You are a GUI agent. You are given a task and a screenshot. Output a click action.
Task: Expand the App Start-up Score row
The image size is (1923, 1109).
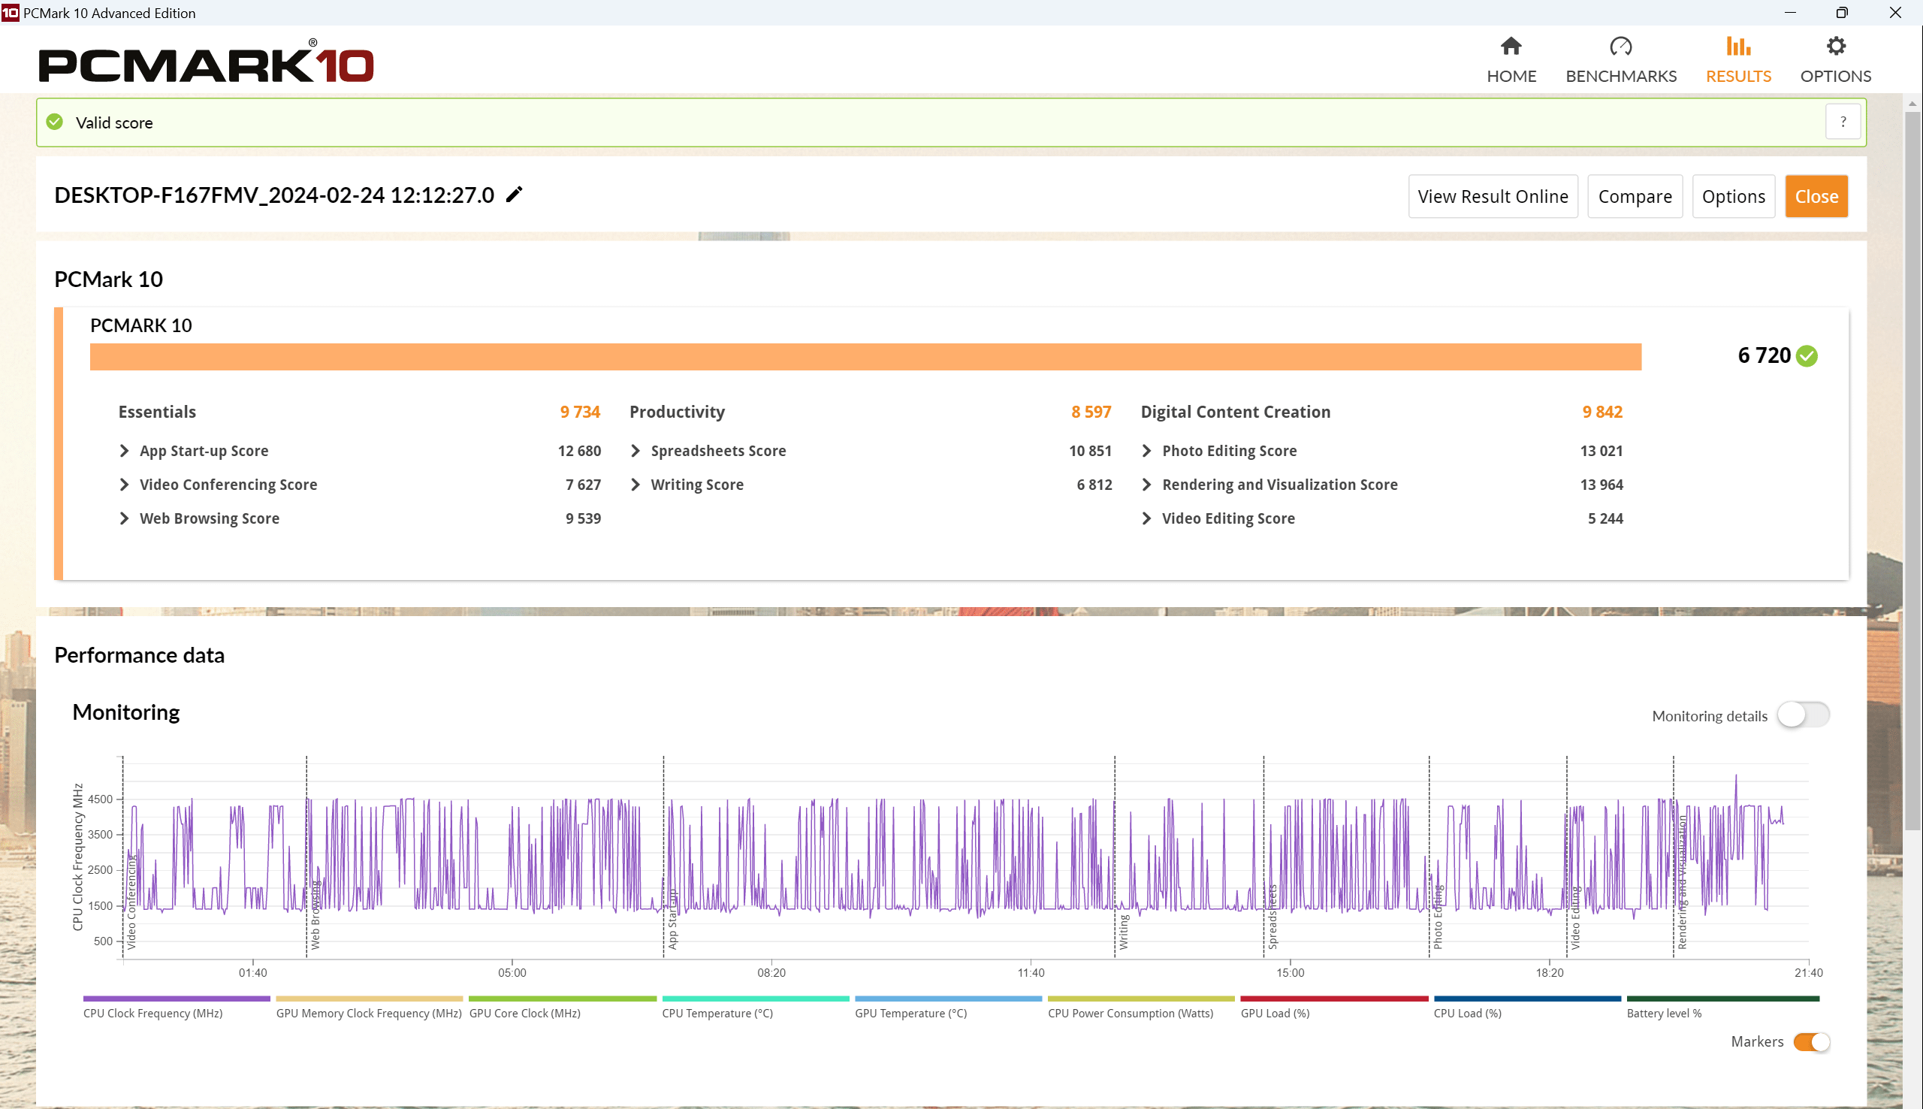point(125,451)
